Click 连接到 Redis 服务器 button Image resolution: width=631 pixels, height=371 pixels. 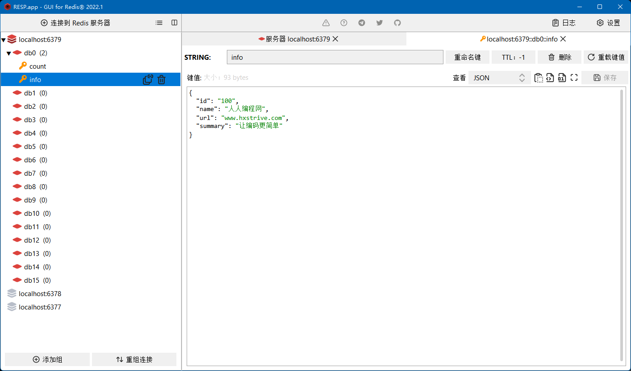coord(75,23)
